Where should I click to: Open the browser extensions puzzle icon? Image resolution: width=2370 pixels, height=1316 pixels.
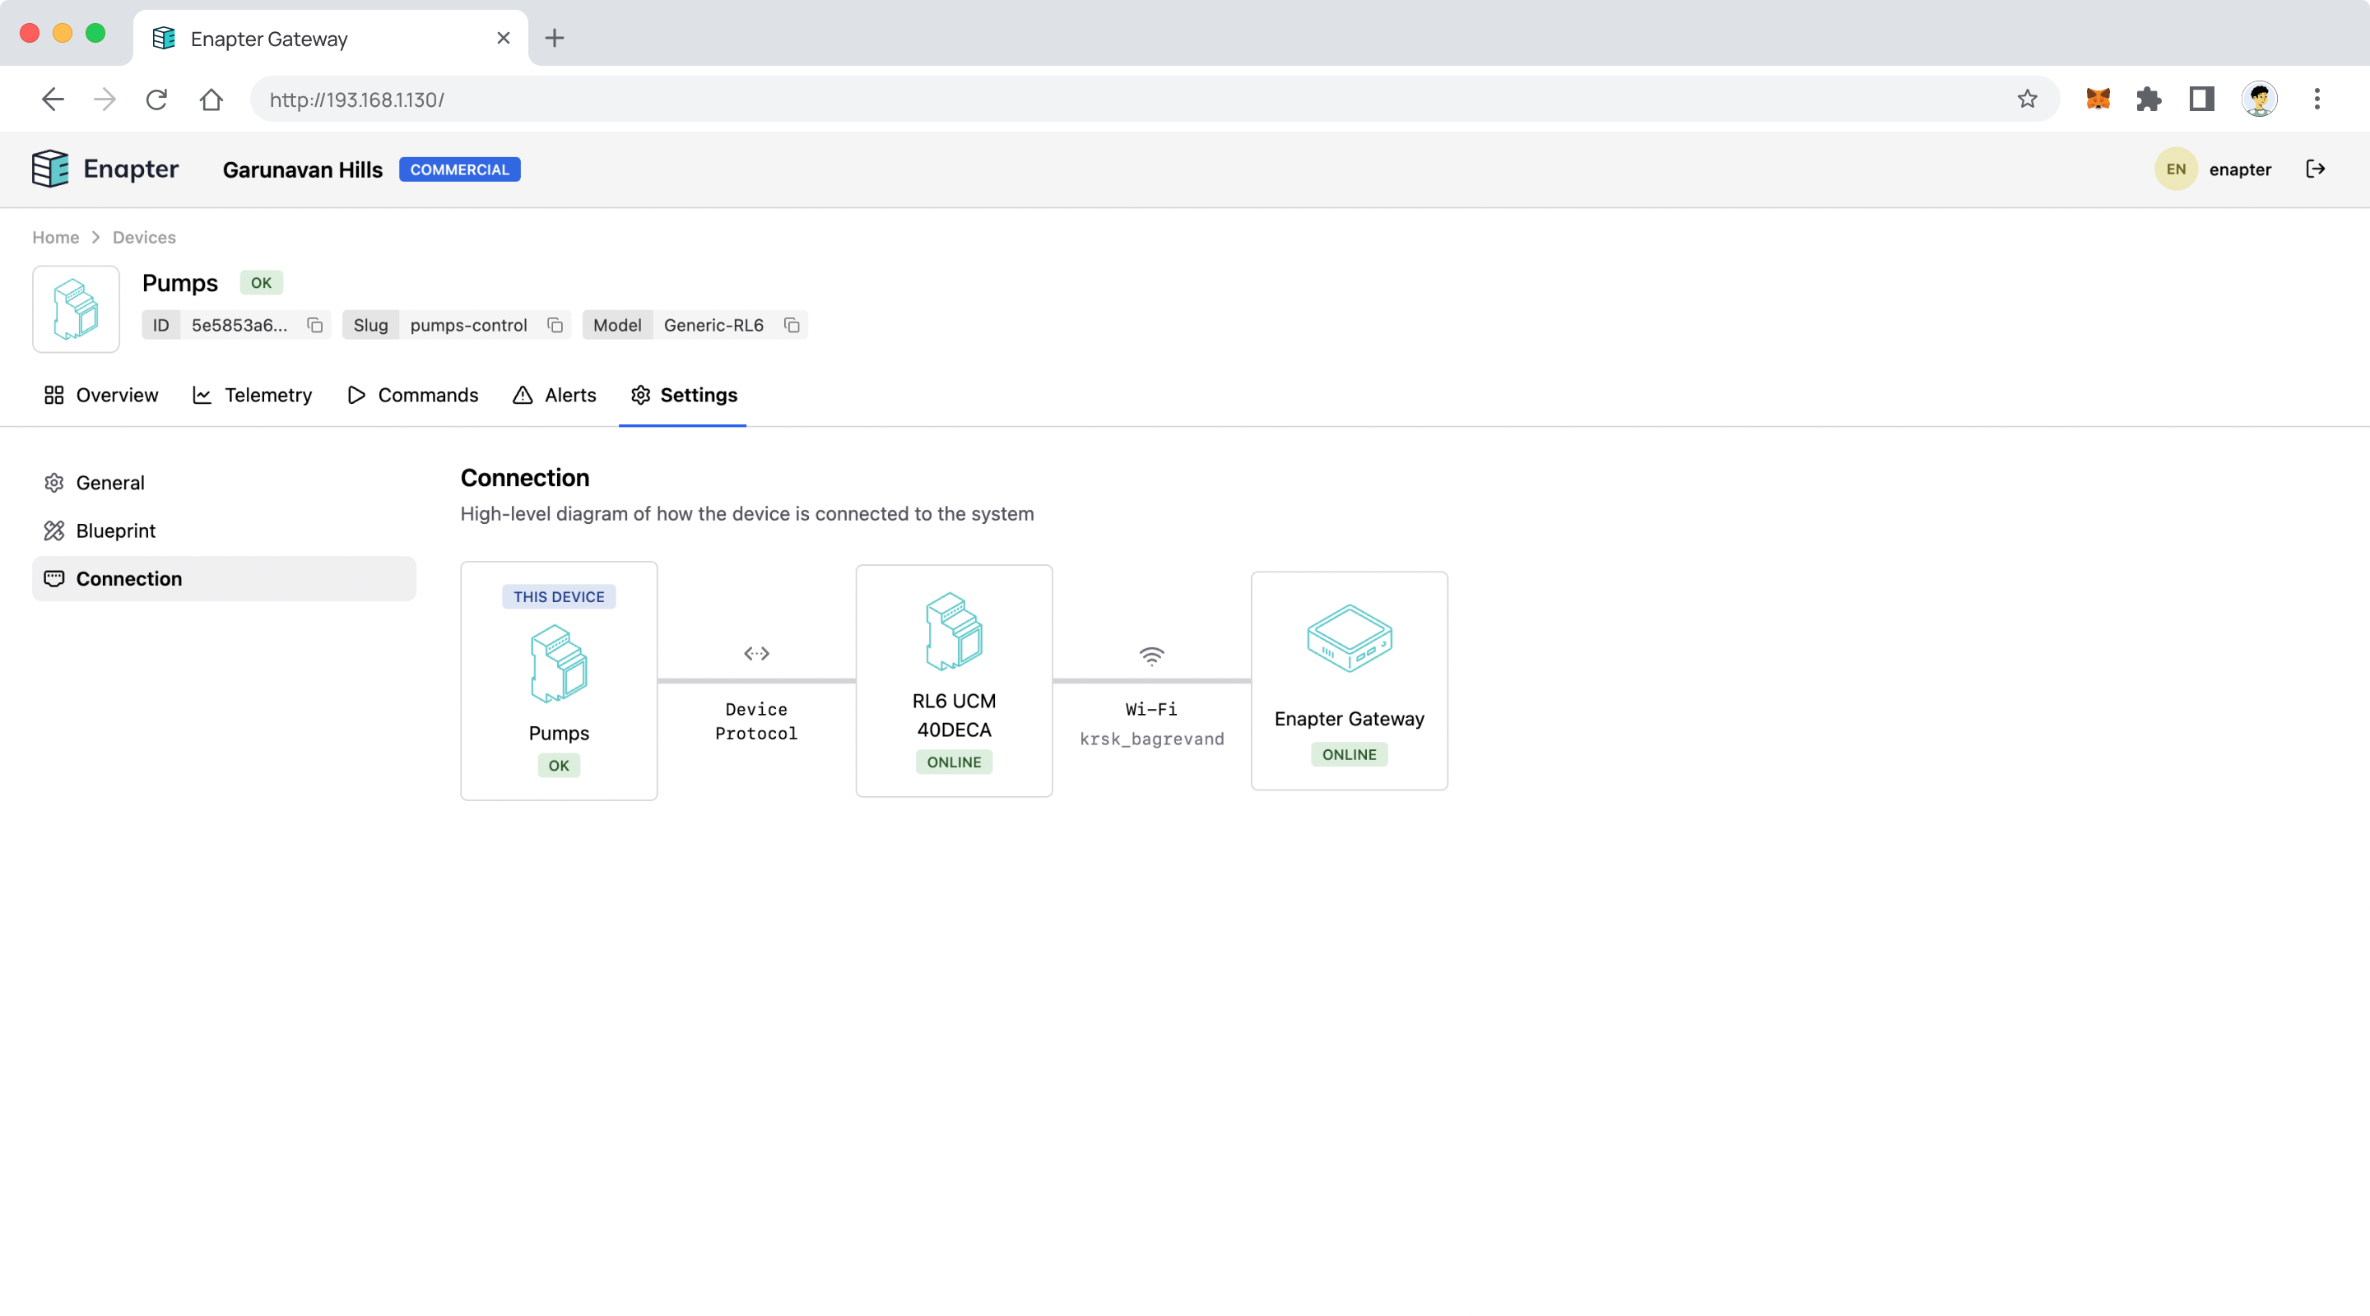click(2149, 100)
